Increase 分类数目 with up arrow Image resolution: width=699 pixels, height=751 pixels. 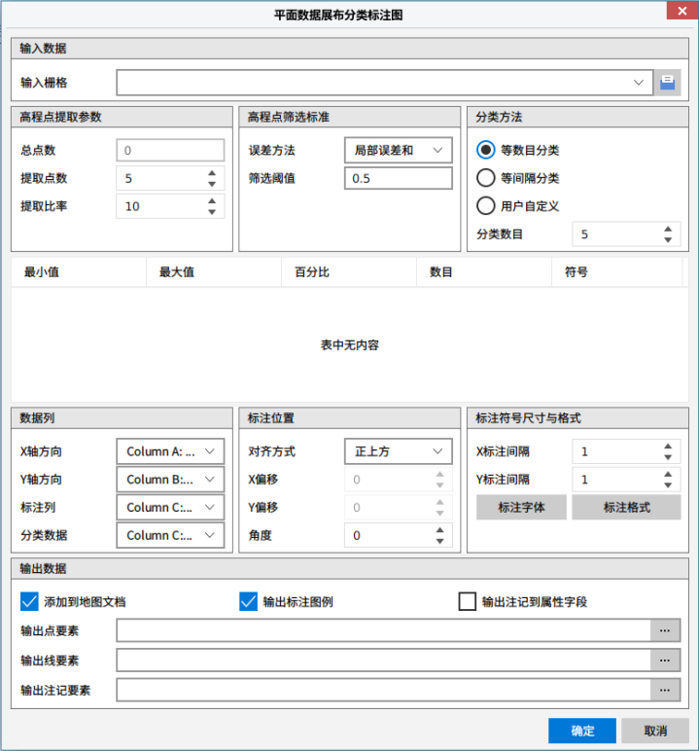point(668,230)
